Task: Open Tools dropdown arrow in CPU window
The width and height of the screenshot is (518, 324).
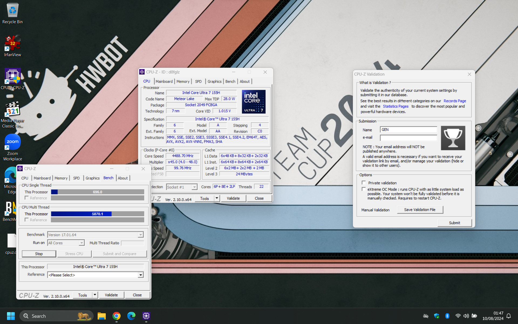Action: [217, 198]
